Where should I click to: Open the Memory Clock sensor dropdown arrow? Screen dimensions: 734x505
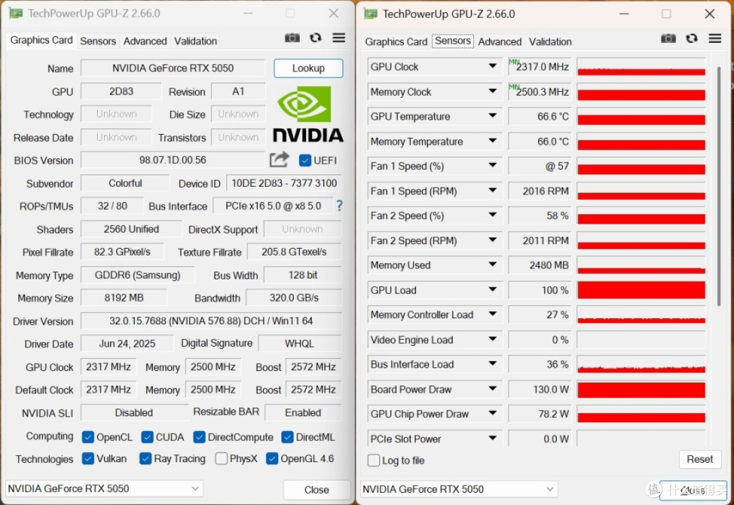click(x=493, y=91)
